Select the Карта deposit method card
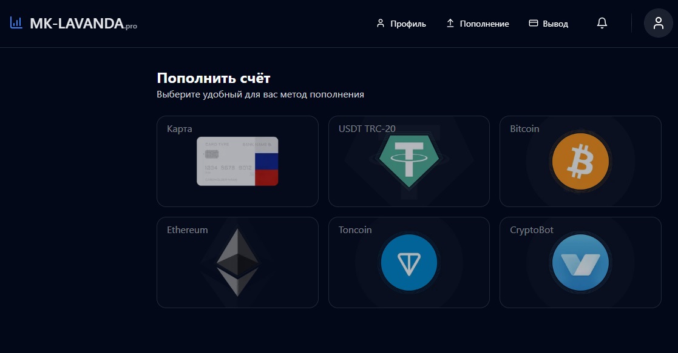This screenshot has width=678, height=353. click(237, 161)
